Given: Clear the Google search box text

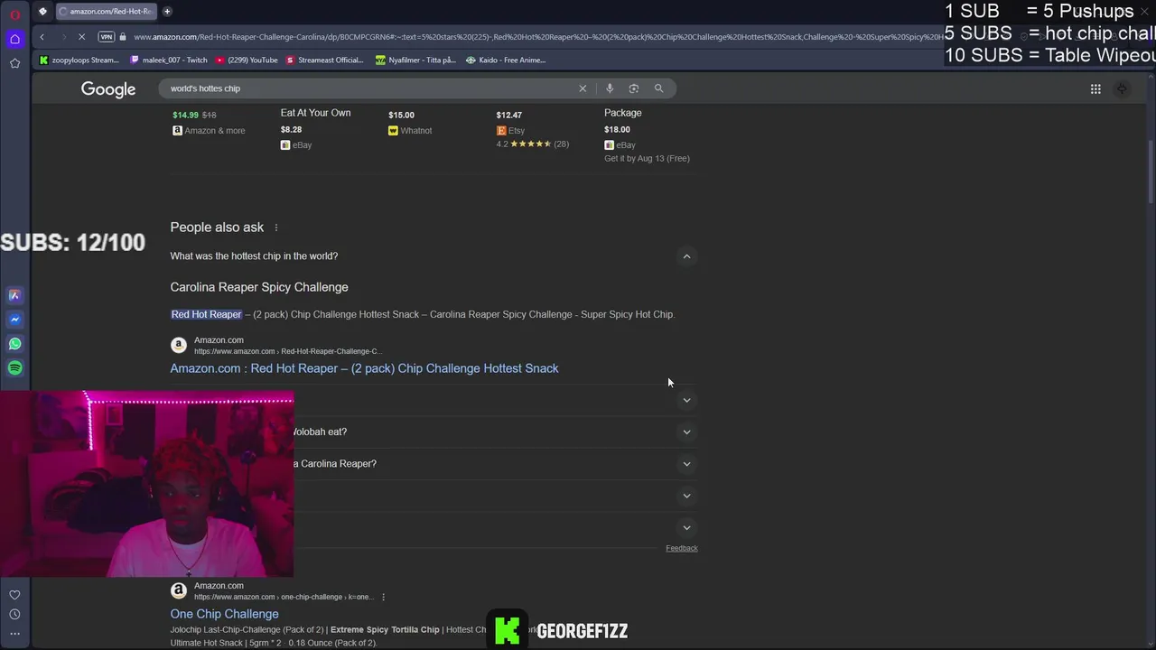Looking at the screenshot, I should (583, 88).
